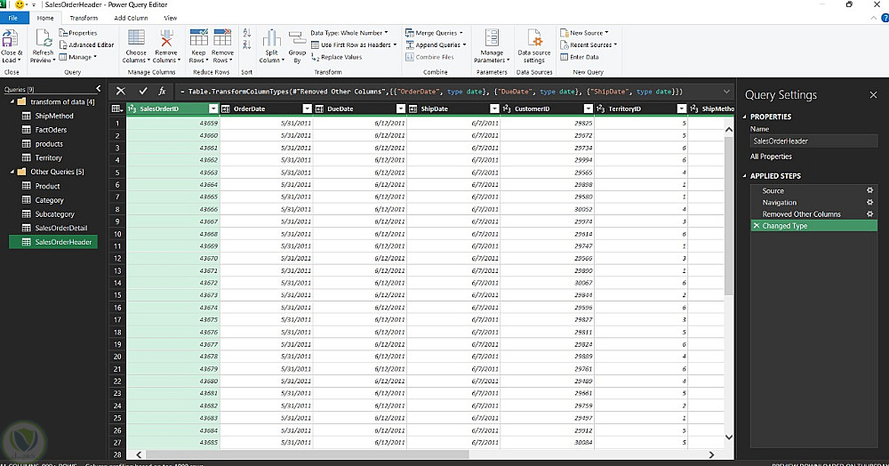Click the Remove Rows icon
Viewport: 889px width, 466px height.
[x=222, y=38]
